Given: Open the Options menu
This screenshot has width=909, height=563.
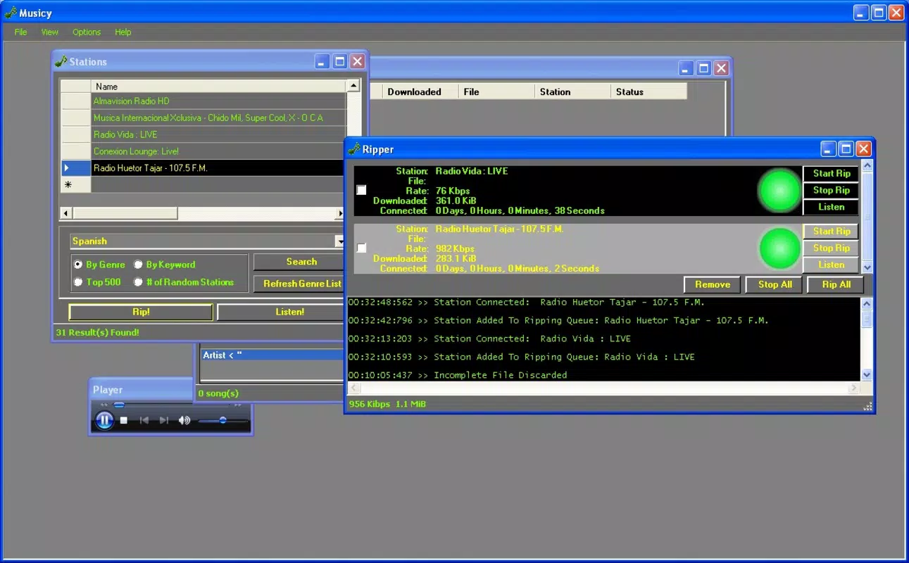Looking at the screenshot, I should click(x=87, y=32).
